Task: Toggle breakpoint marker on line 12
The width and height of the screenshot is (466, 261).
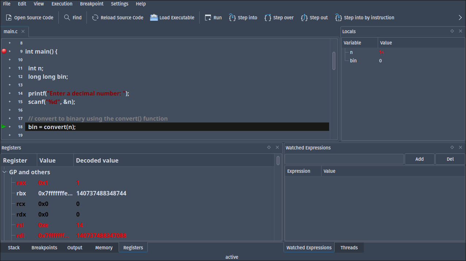Action: pos(10,77)
